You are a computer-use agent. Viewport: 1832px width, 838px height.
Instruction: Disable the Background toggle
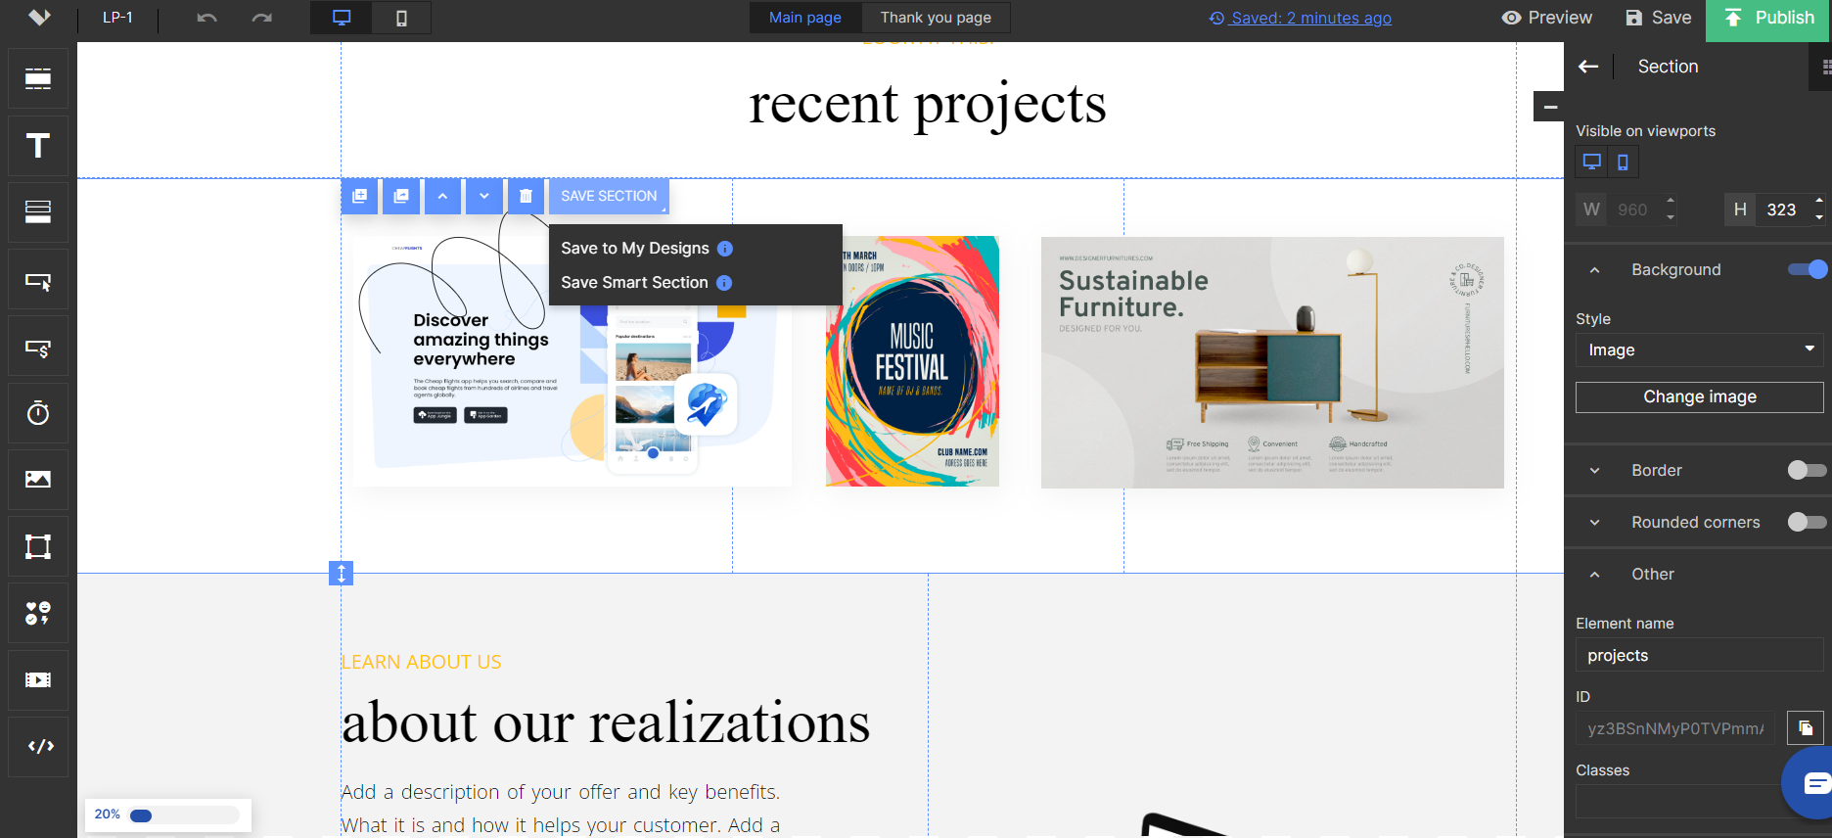coord(1808,269)
